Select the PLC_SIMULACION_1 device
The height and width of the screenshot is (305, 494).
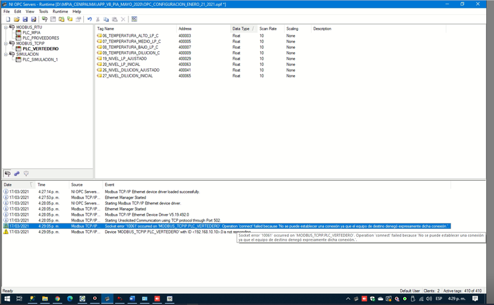pos(40,59)
